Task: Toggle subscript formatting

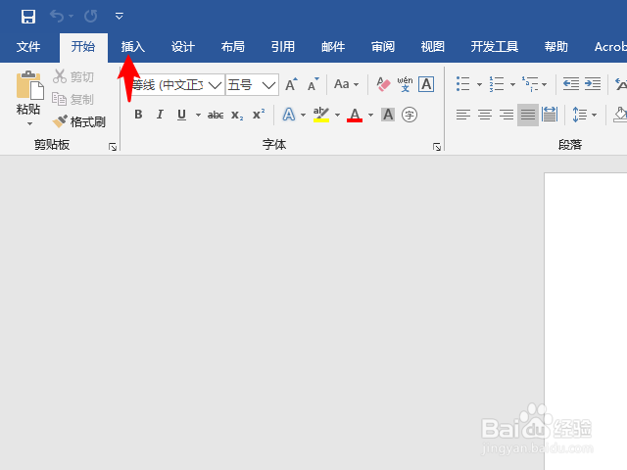Action: tap(237, 116)
